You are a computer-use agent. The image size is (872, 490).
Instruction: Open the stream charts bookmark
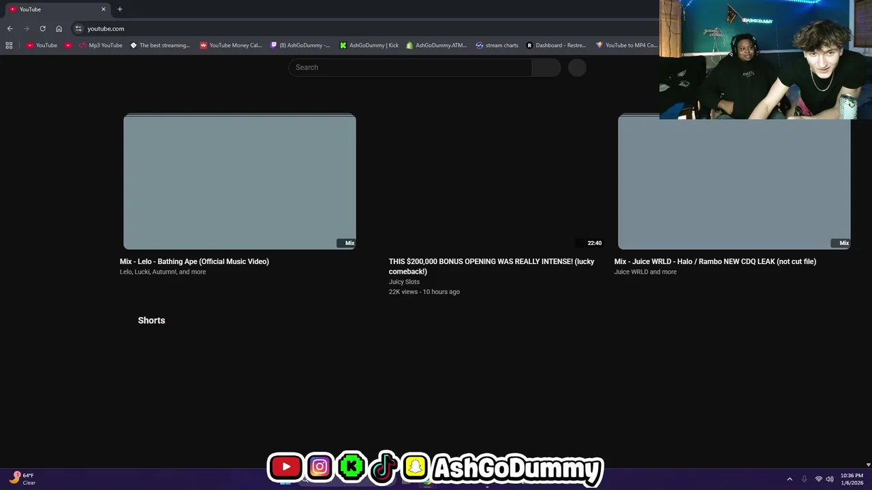(497, 46)
